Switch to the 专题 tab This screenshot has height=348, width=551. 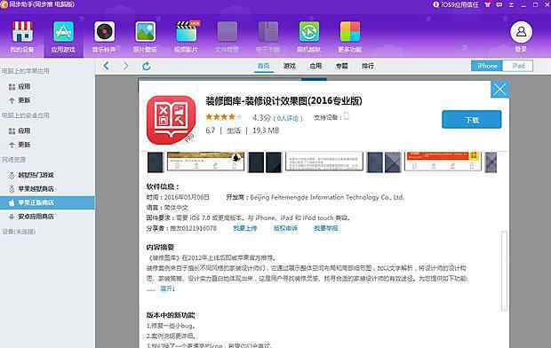point(341,66)
